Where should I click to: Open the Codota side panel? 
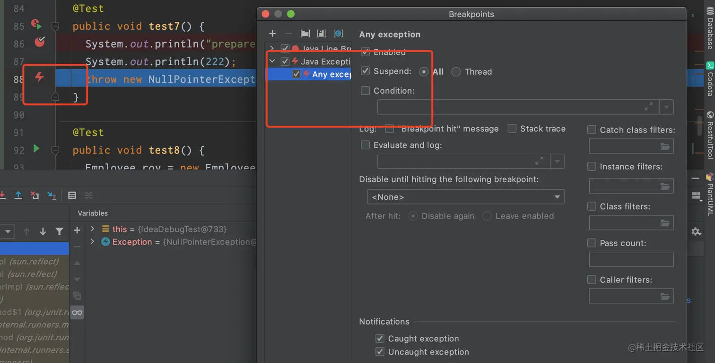[x=710, y=79]
